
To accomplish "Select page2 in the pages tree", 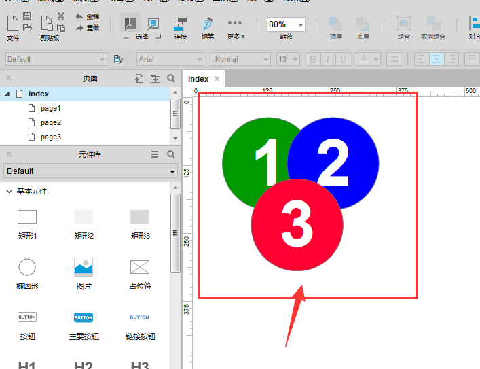I will tap(50, 122).
